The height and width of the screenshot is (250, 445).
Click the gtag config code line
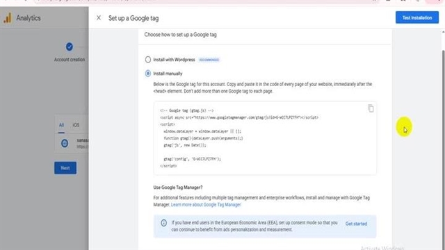pyautogui.click(x=192, y=159)
